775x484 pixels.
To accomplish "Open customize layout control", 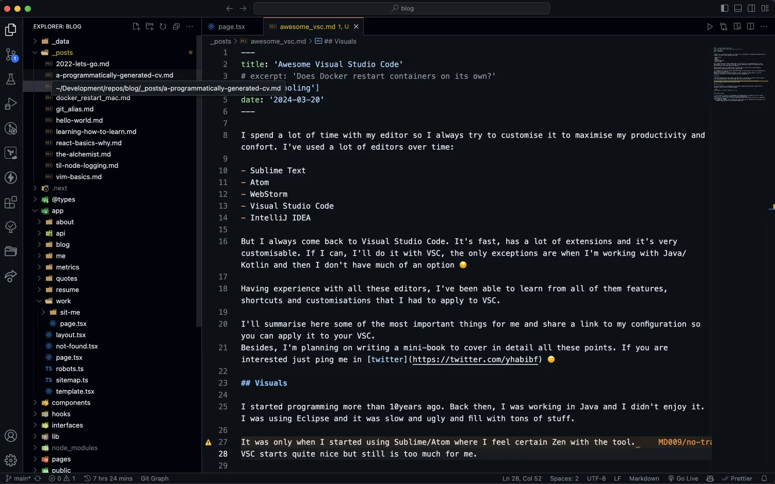I will (765, 8).
